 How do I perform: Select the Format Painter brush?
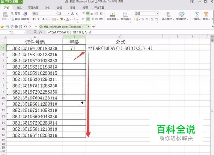coord(25,14)
